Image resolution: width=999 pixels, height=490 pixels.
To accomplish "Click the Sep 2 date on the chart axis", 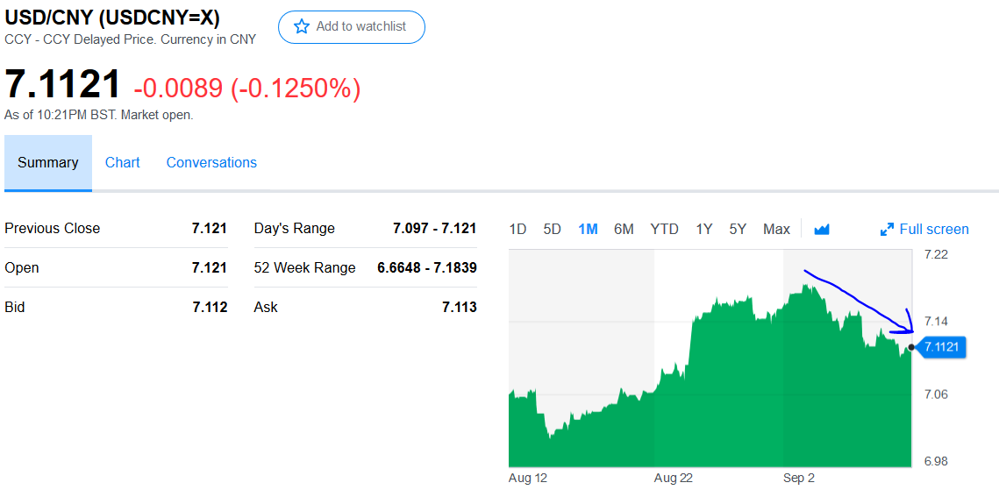I will [799, 477].
